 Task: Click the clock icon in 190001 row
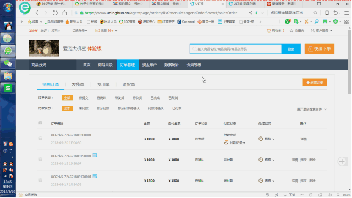(261, 159)
